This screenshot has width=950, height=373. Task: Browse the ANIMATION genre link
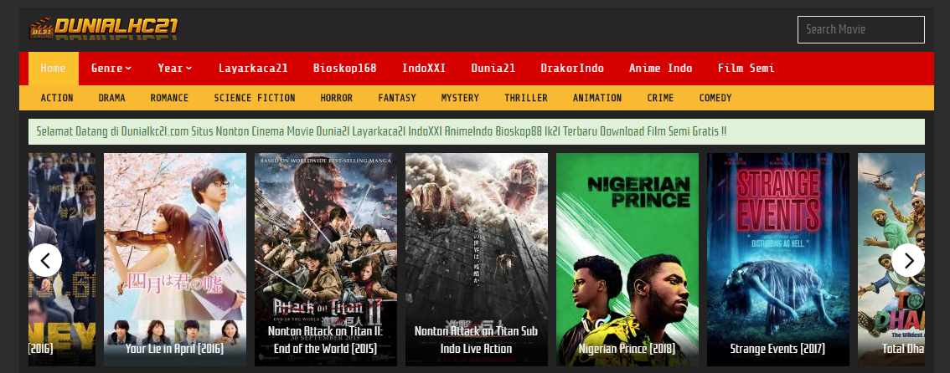click(x=597, y=98)
